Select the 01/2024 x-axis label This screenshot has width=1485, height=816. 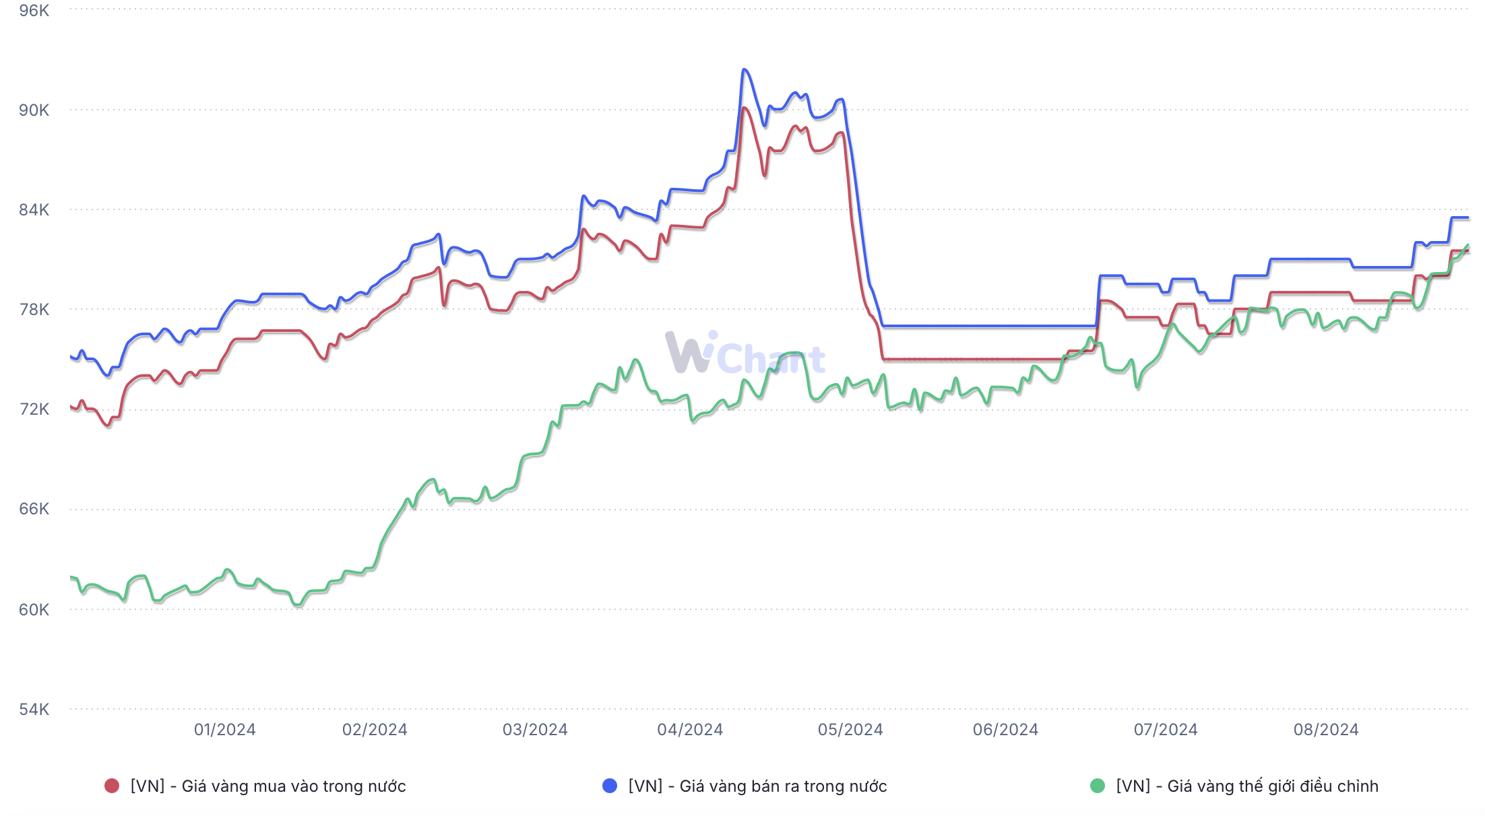(x=225, y=730)
